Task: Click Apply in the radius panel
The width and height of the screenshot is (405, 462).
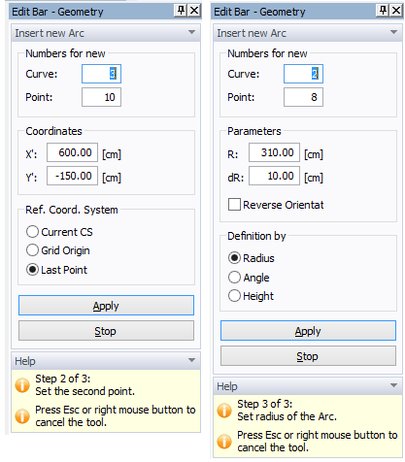Action: coord(308,330)
